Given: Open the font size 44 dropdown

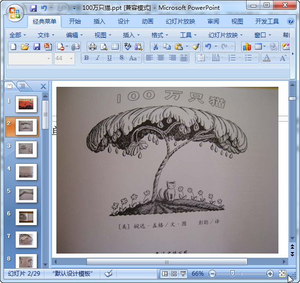Looking at the screenshot, I should (x=71, y=58).
